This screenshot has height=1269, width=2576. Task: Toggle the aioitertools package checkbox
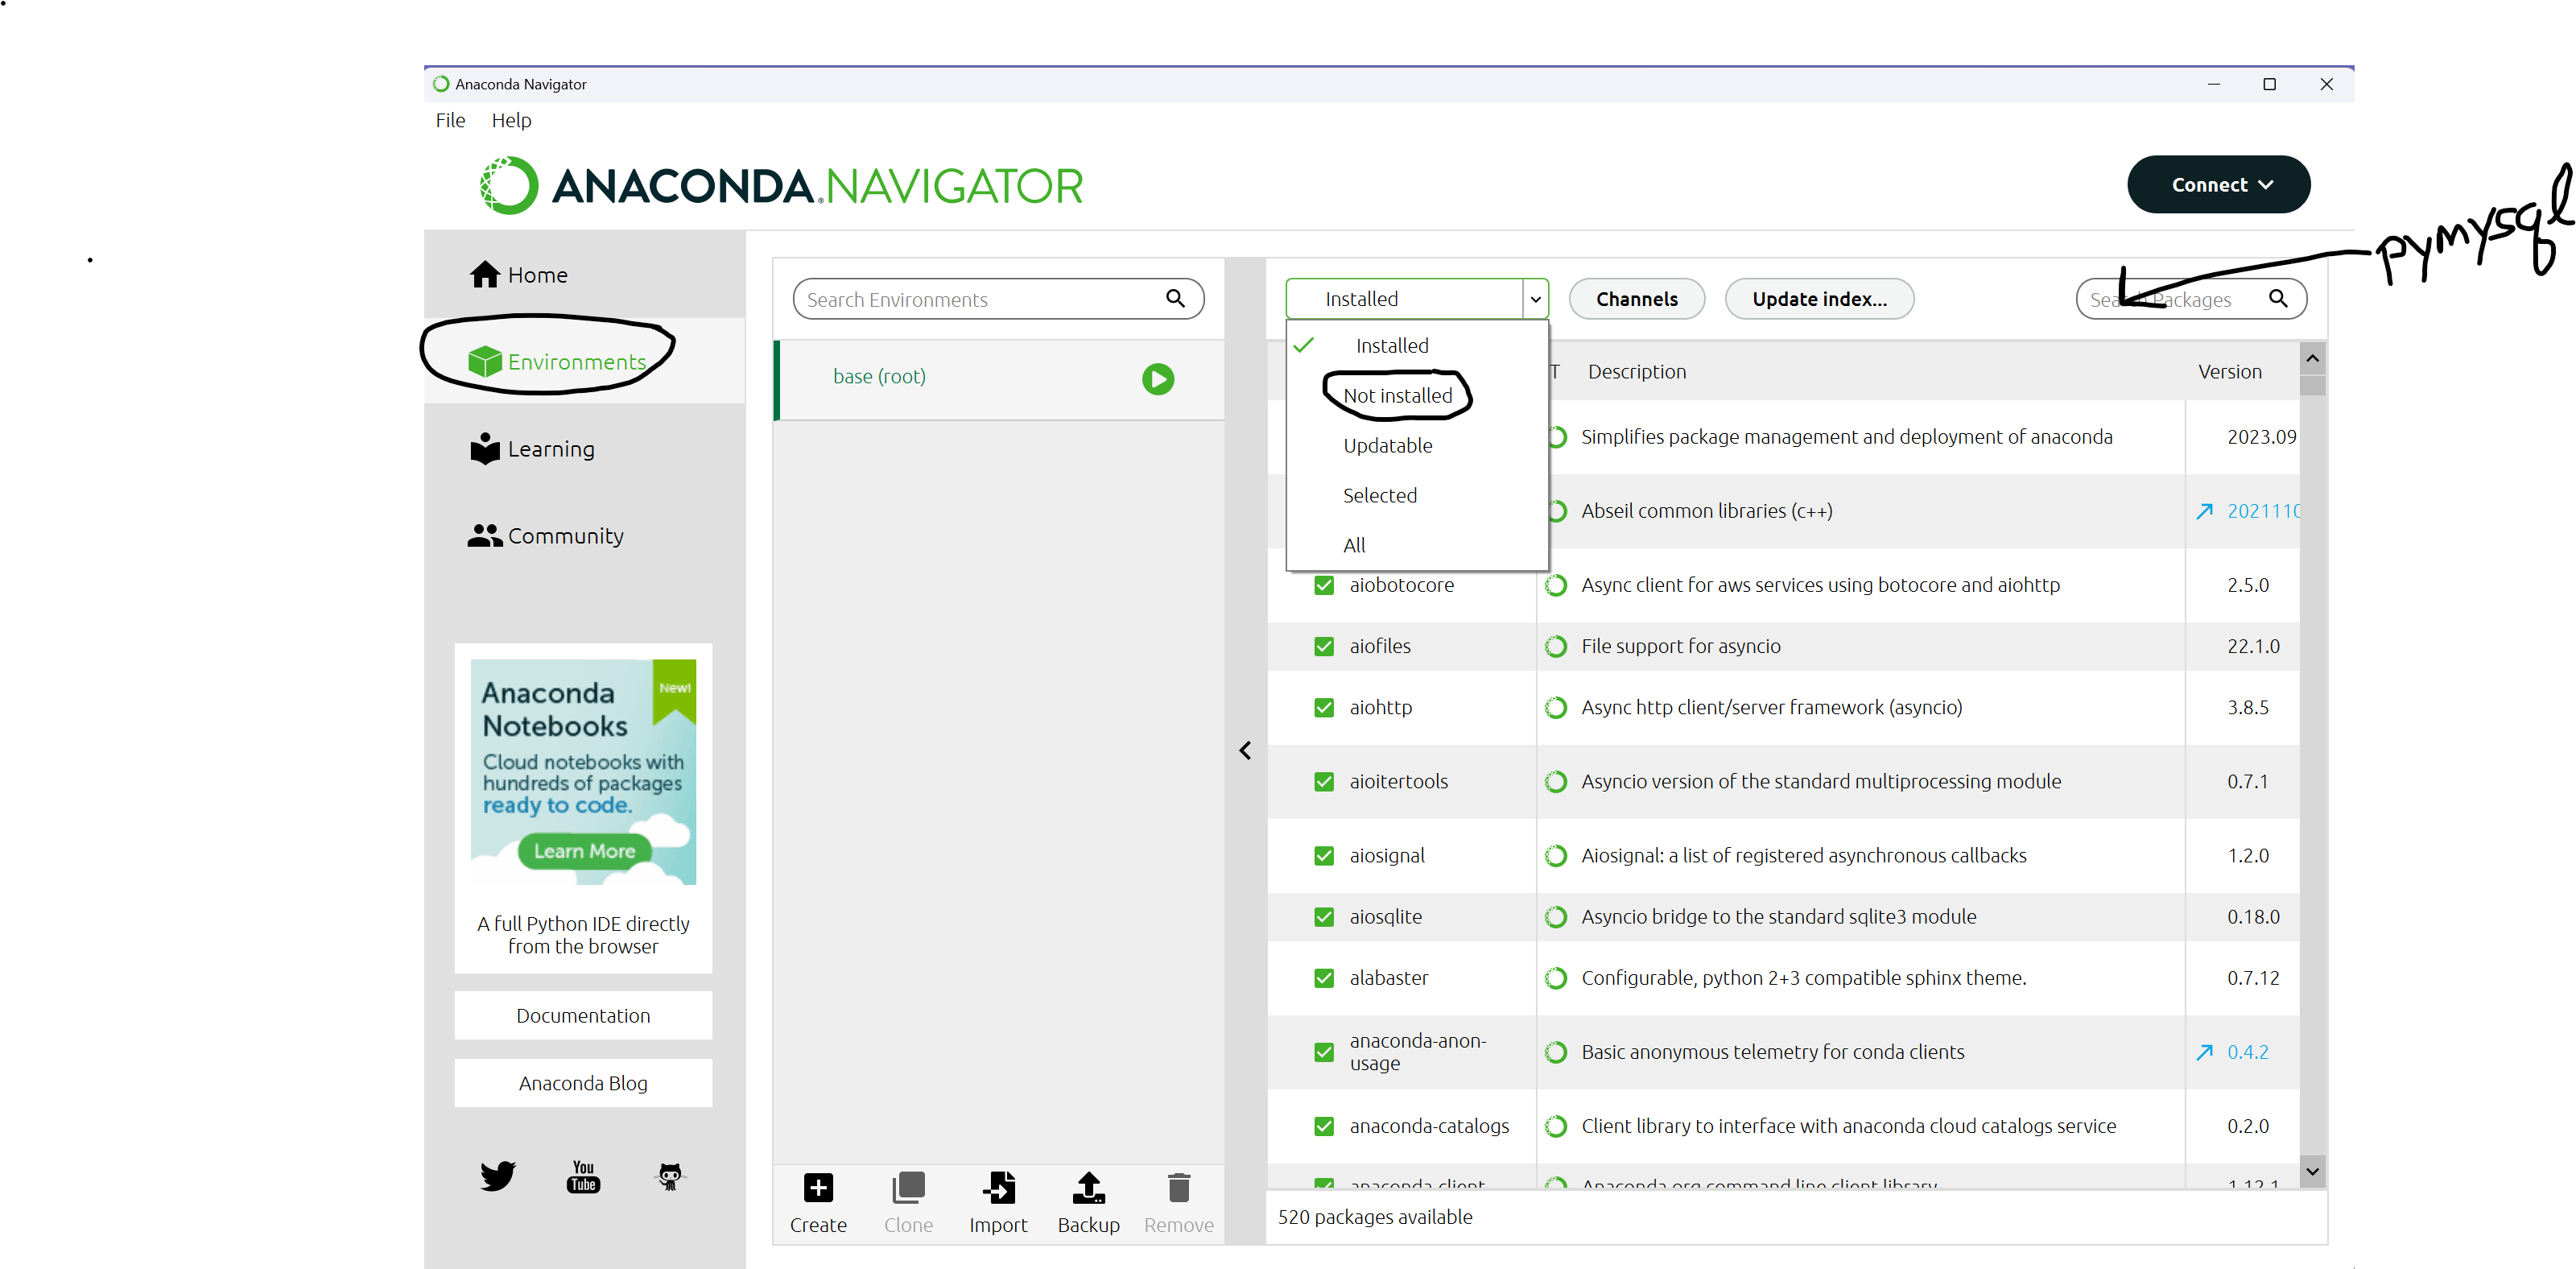pos(1324,781)
